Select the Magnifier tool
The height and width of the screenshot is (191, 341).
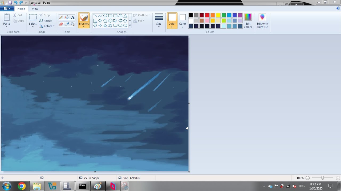(73, 24)
